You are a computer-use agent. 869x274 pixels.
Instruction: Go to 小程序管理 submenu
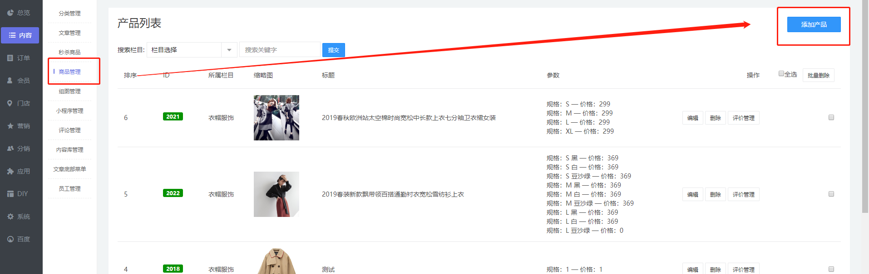point(69,111)
